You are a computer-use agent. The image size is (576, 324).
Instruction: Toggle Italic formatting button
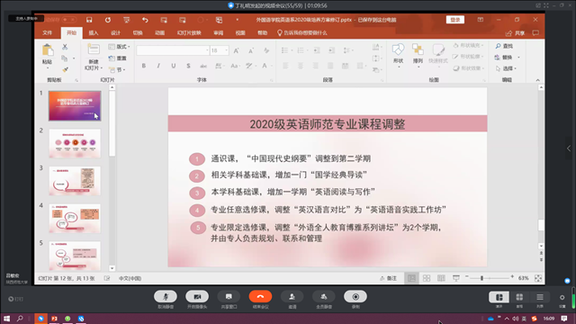158,66
